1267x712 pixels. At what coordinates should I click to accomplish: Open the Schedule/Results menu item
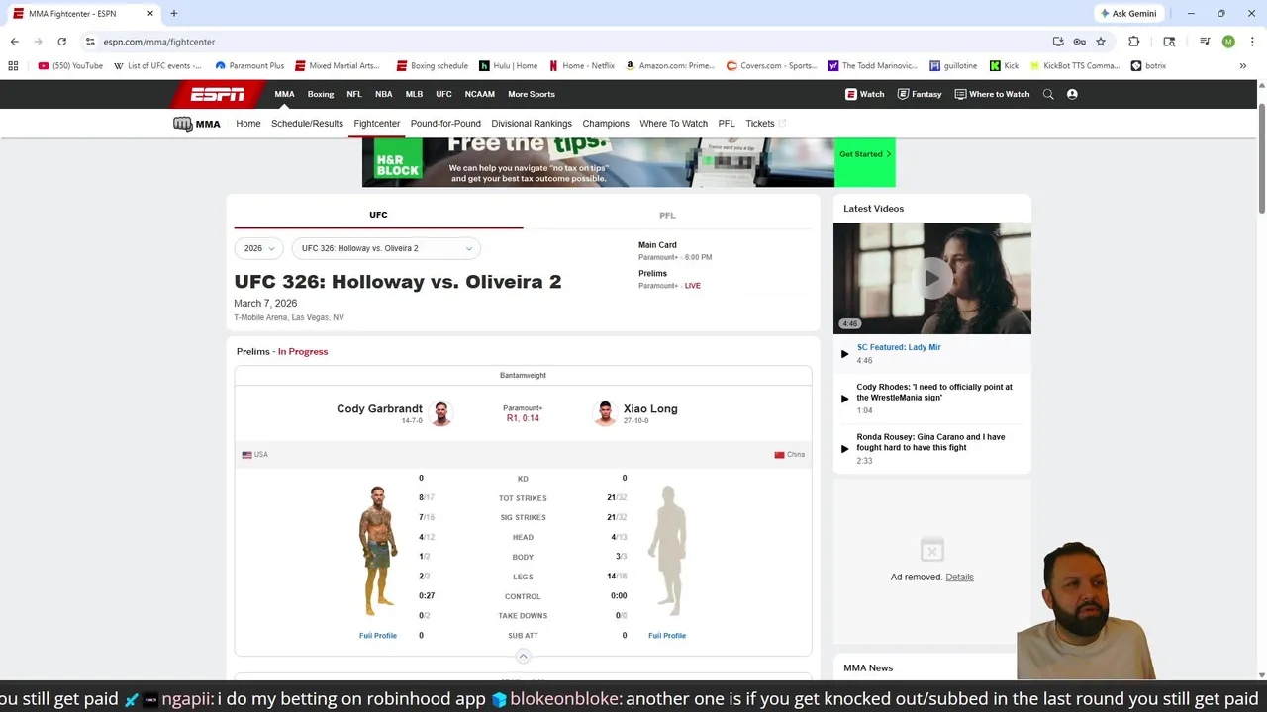[307, 124]
